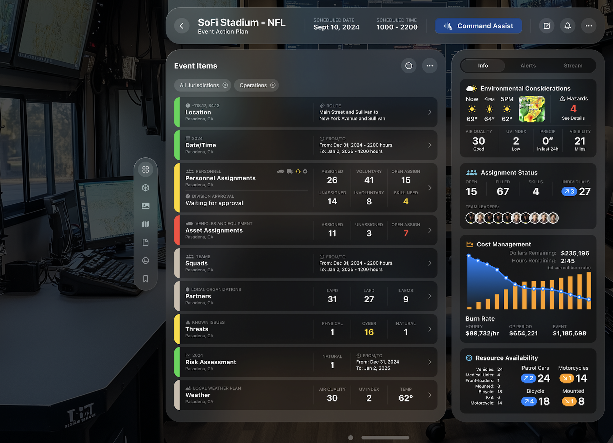613x443 pixels.
Task: Open the weather radar map thumbnail
Action: tap(532, 109)
